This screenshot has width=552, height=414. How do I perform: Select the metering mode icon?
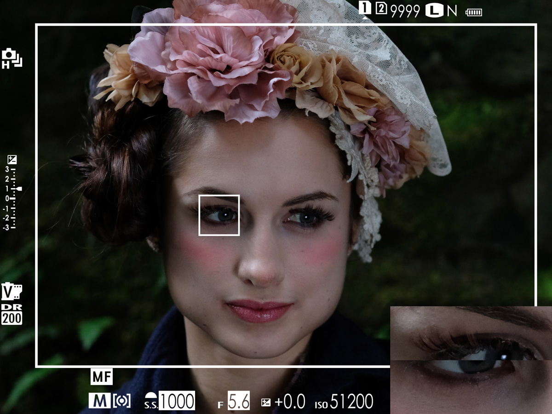pos(121,401)
